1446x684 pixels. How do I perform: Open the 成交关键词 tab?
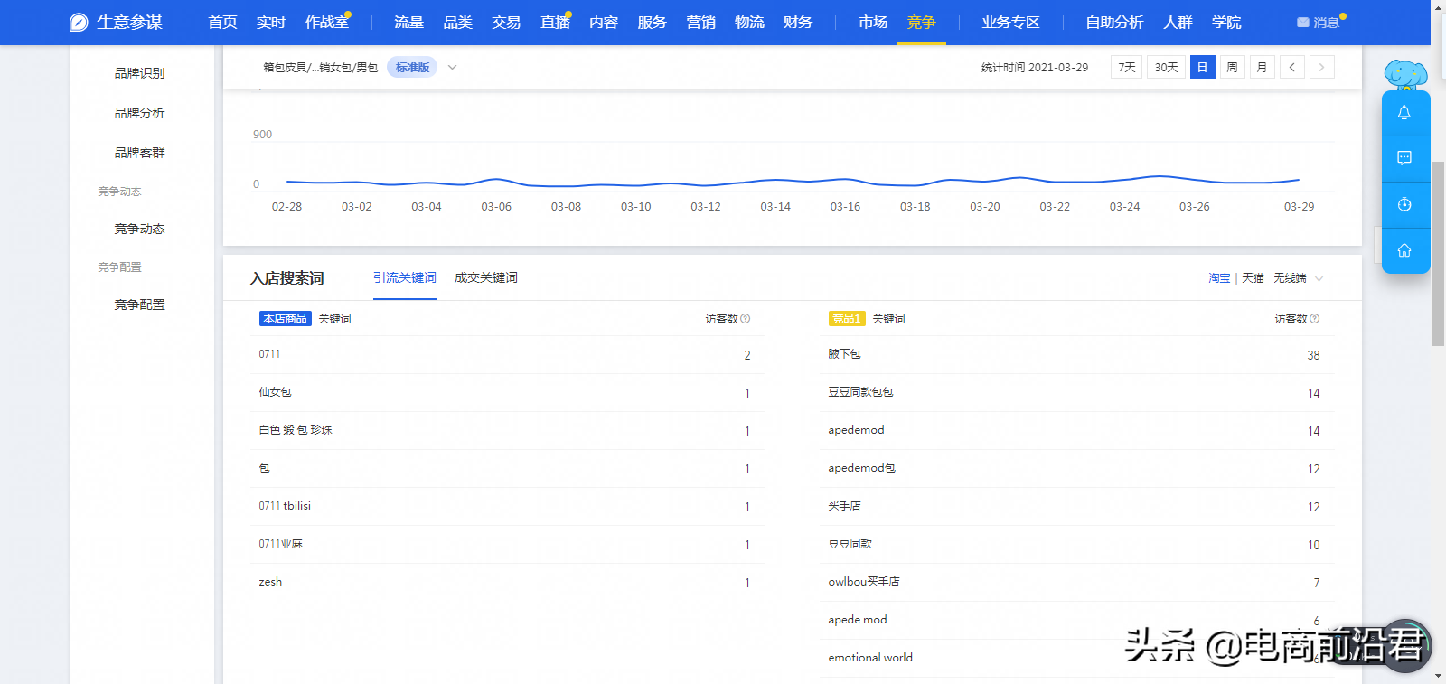tap(486, 278)
